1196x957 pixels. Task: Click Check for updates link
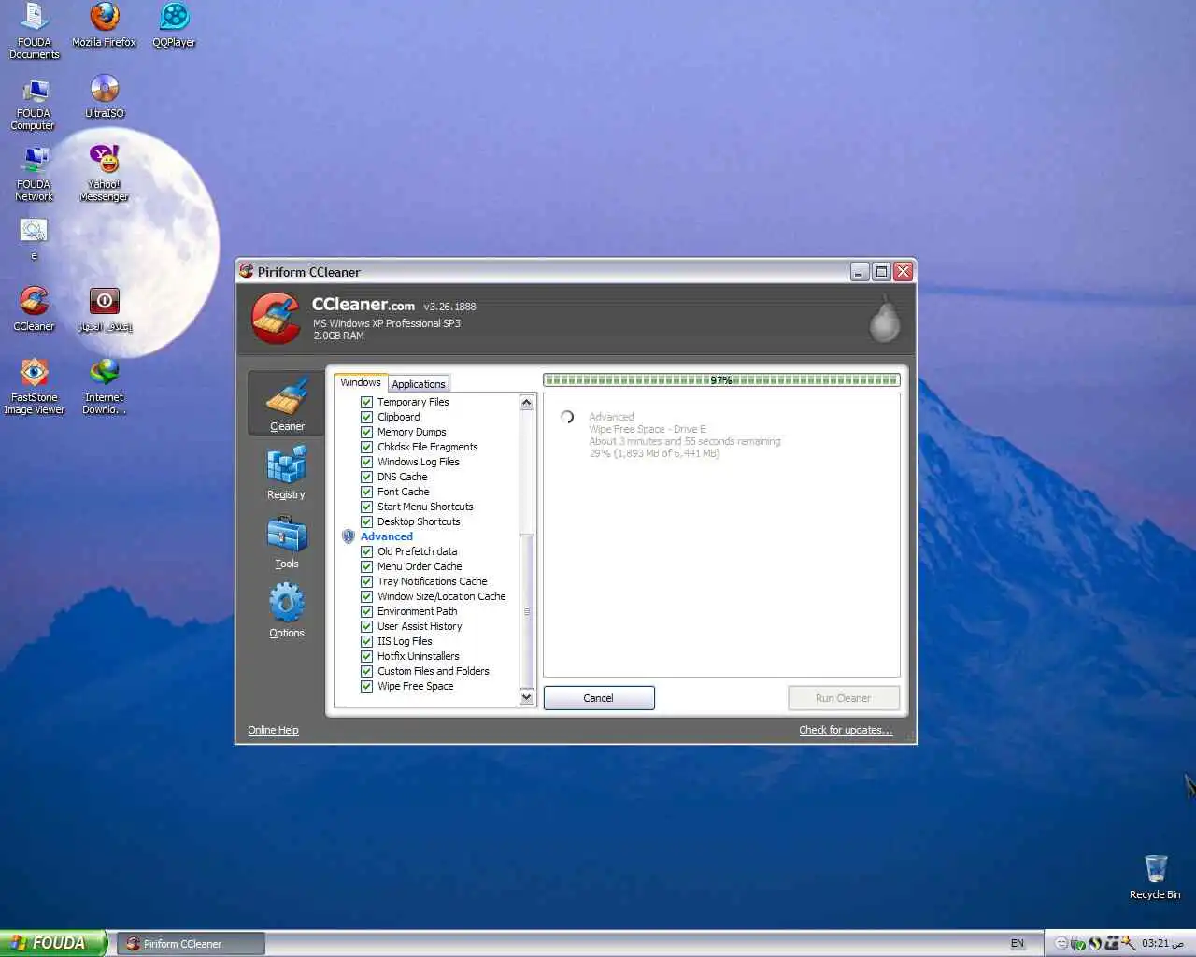coord(846,730)
